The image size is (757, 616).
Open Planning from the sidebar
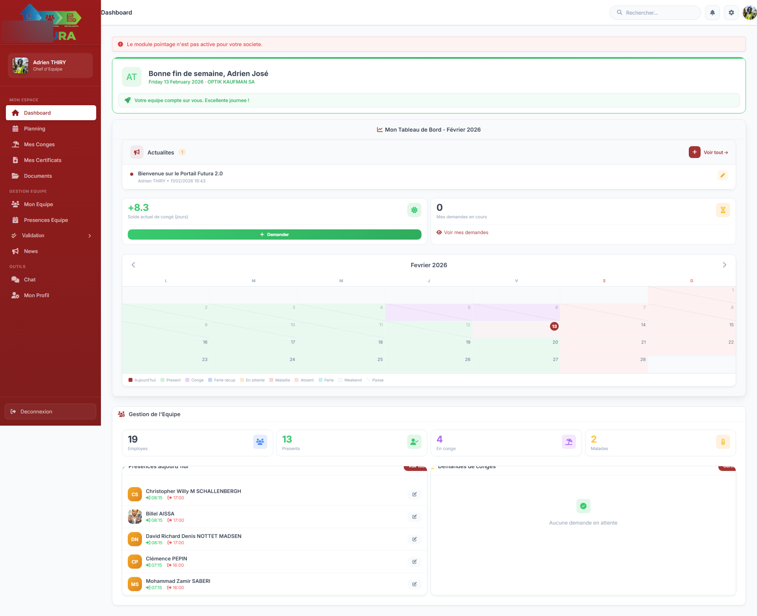tap(35, 128)
